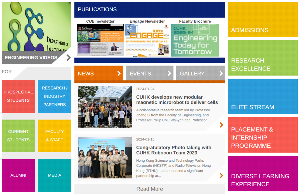Viewport: 298px width, 195px height.
Task: Open the Engineering Videos banner label
Action: (31, 58)
